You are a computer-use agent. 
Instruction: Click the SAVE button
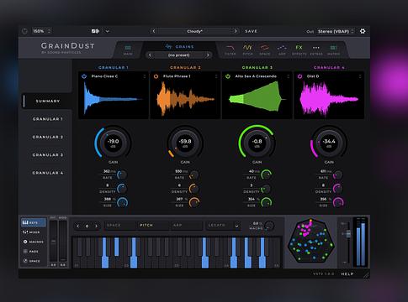pyautogui.click(x=251, y=31)
